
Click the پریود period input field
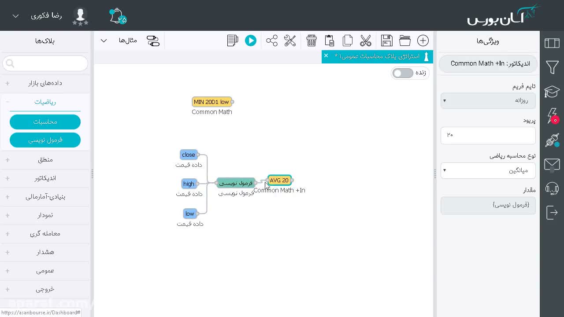coord(488,135)
